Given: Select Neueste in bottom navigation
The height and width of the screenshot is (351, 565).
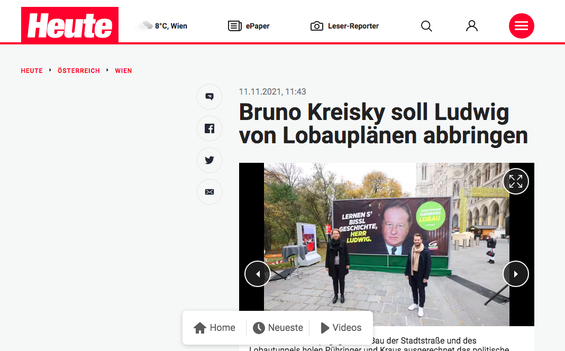Looking at the screenshot, I should [278, 328].
